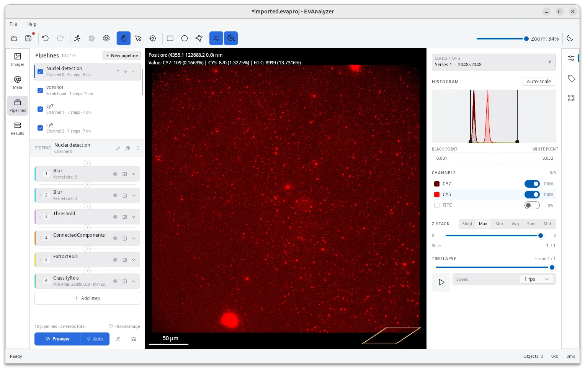The height and width of the screenshot is (370, 585).
Task: Open the File menu
Action: click(x=13, y=24)
